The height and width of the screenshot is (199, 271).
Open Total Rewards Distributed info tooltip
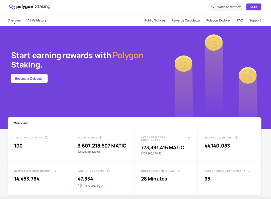pos(189,138)
